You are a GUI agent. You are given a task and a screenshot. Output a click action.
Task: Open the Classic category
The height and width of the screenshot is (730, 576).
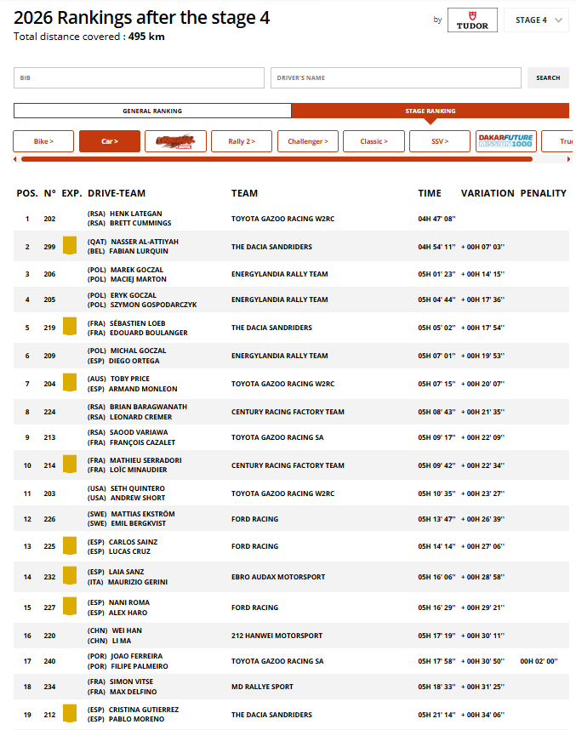(x=374, y=141)
